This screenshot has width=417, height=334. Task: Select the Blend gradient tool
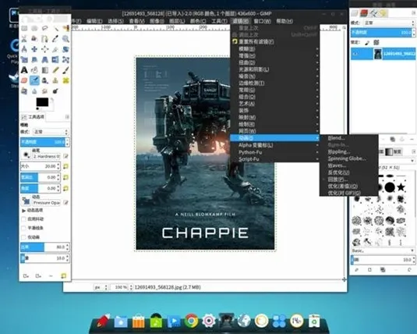coord(44,70)
